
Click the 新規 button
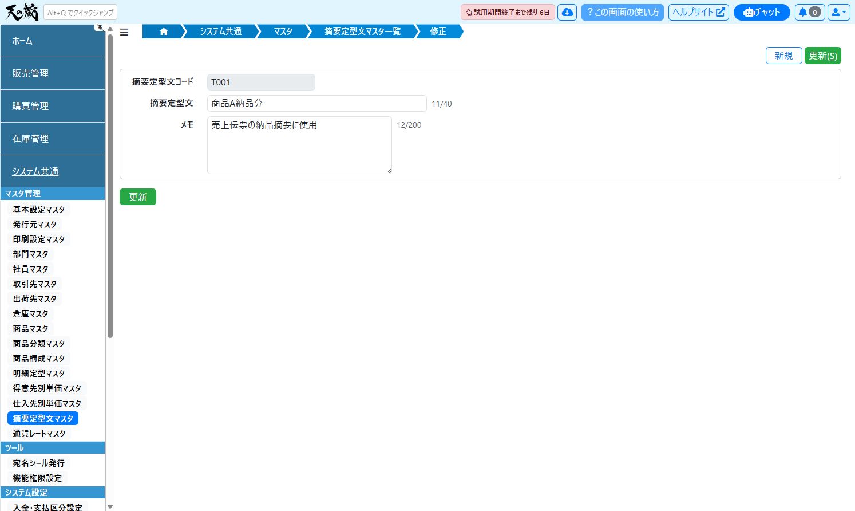tap(784, 56)
